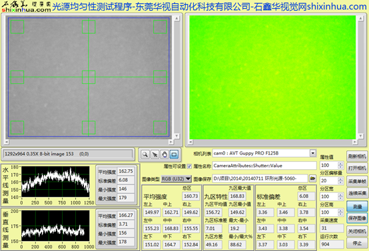
Task: Click the 采集单帧 button
Action: pyautogui.click(x=357, y=181)
